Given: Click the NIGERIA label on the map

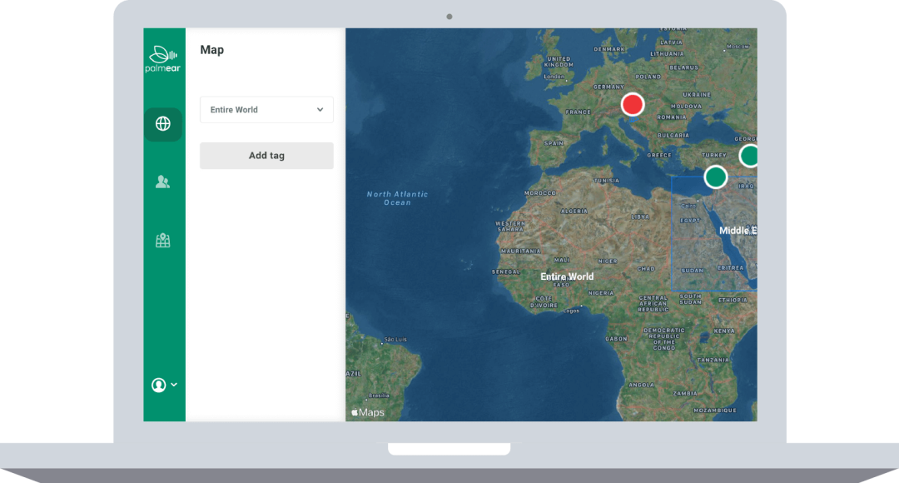Looking at the screenshot, I should 601,292.
